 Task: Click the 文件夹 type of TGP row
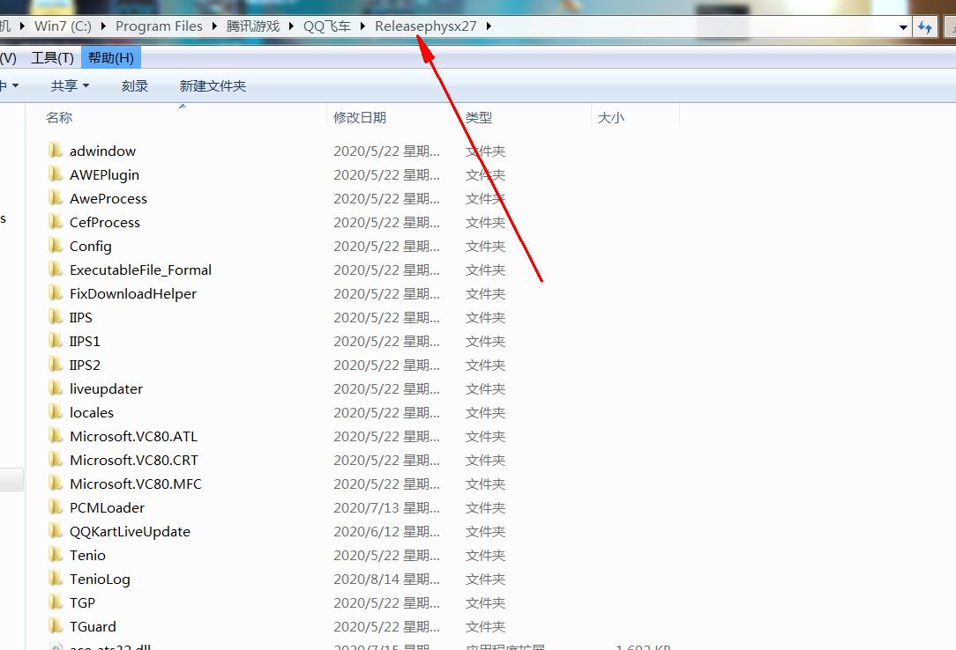tap(485, 602)
